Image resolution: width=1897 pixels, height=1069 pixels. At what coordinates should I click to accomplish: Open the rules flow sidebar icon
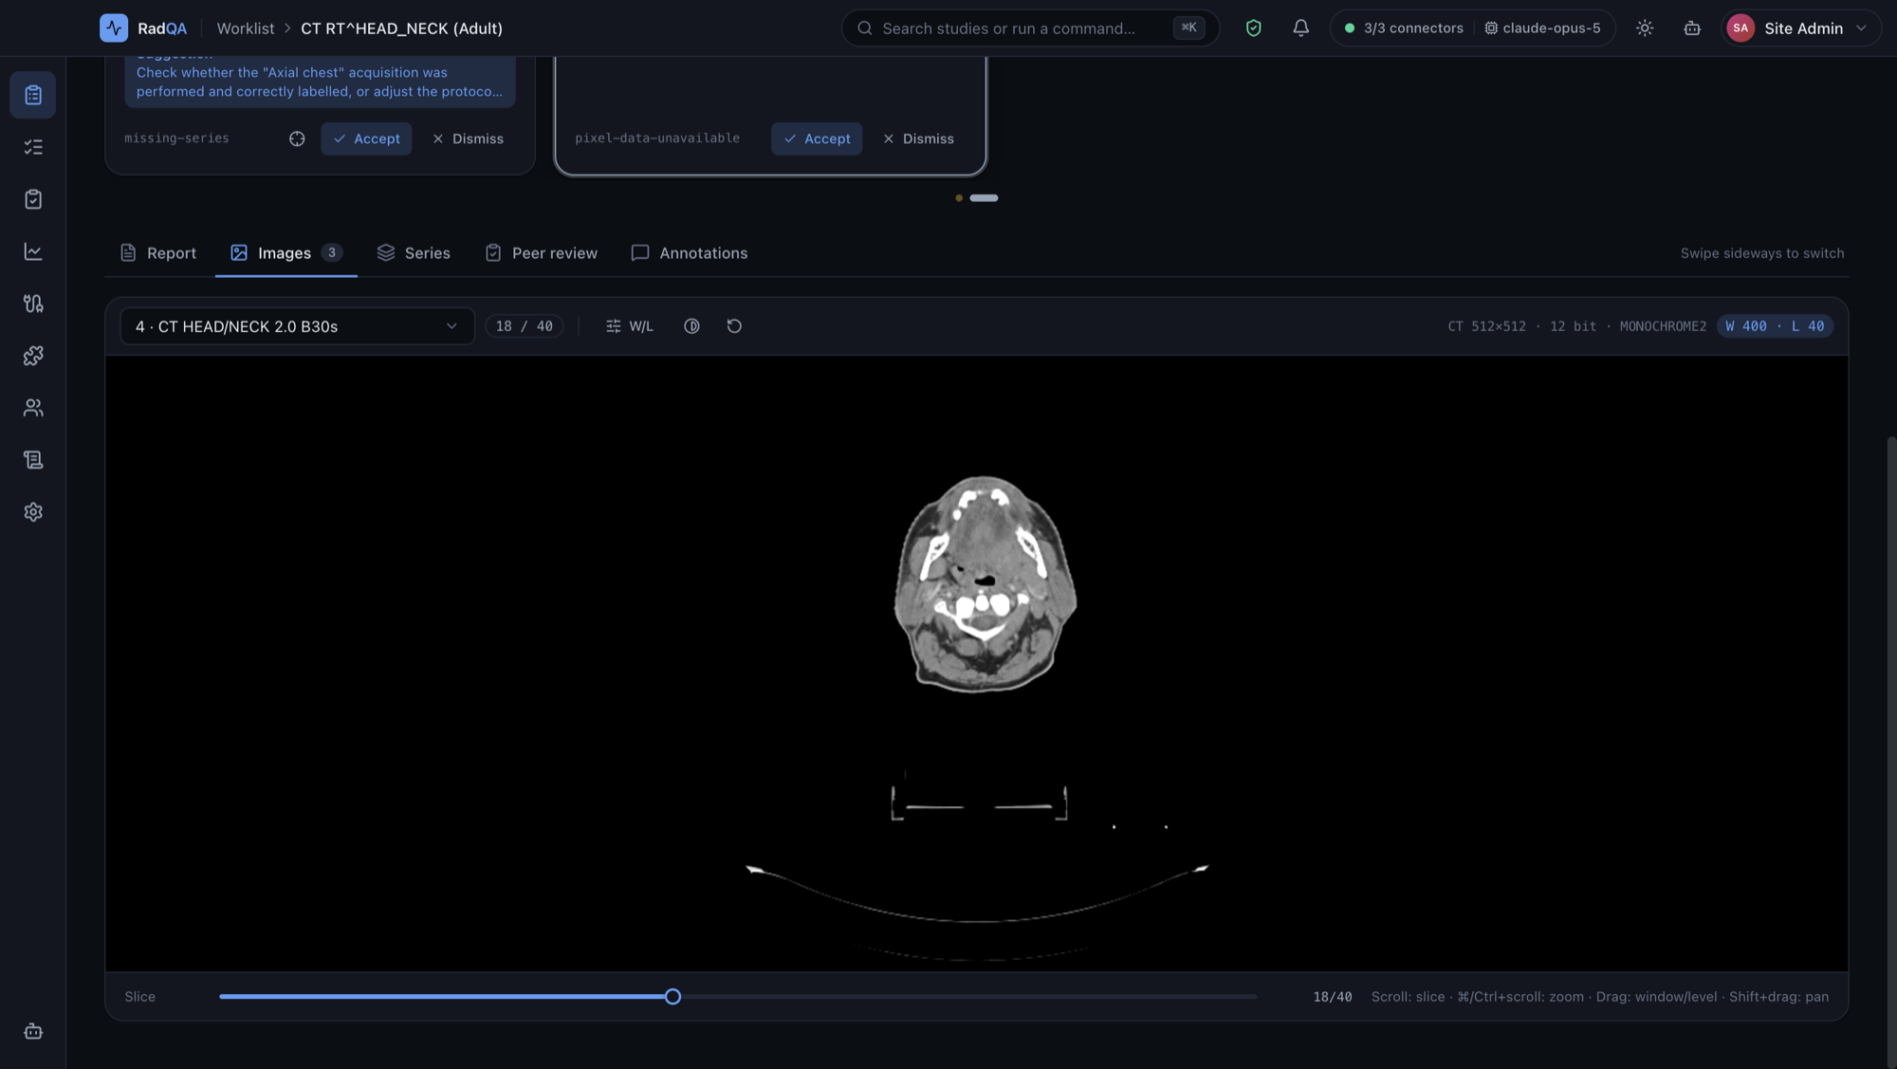pos(33,304)
